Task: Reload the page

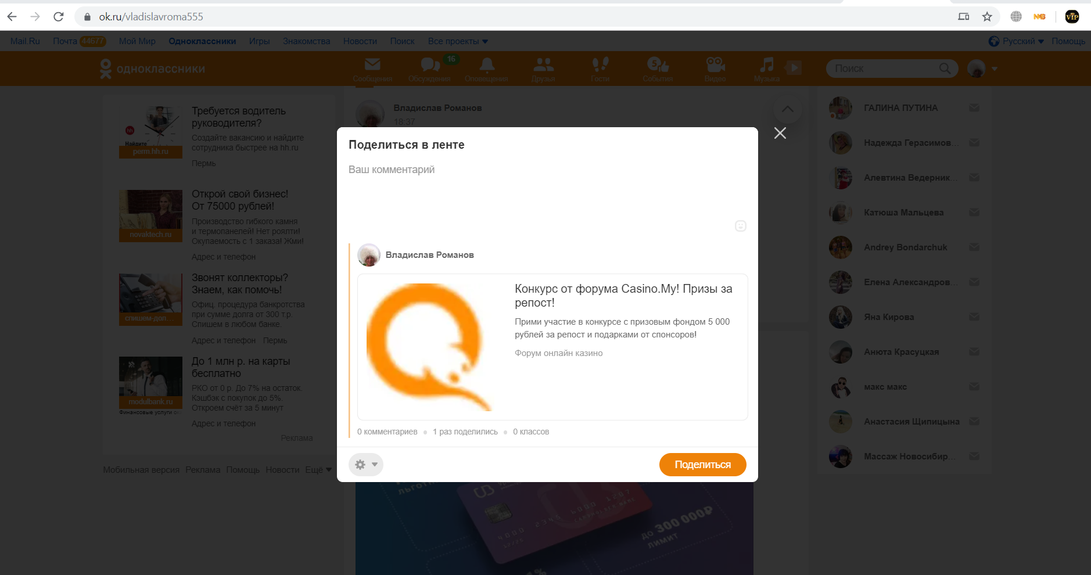Action: tap(59, 17)
